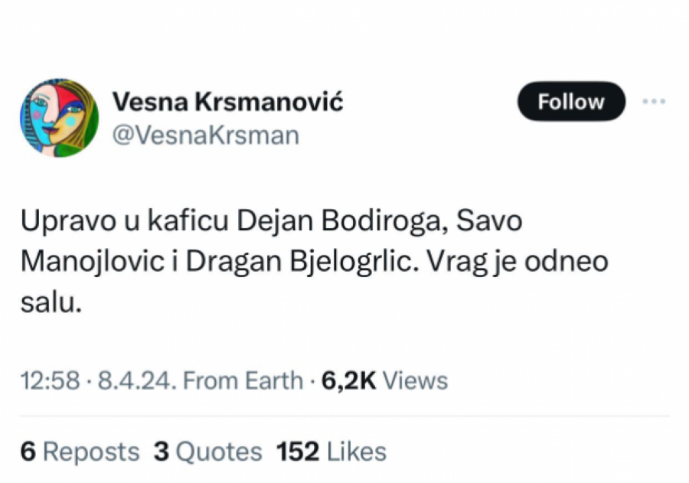Open the 3 Quotes for this post
Image resolution: width=689 pixels, height=483 pixels.
tap(209, 452)
